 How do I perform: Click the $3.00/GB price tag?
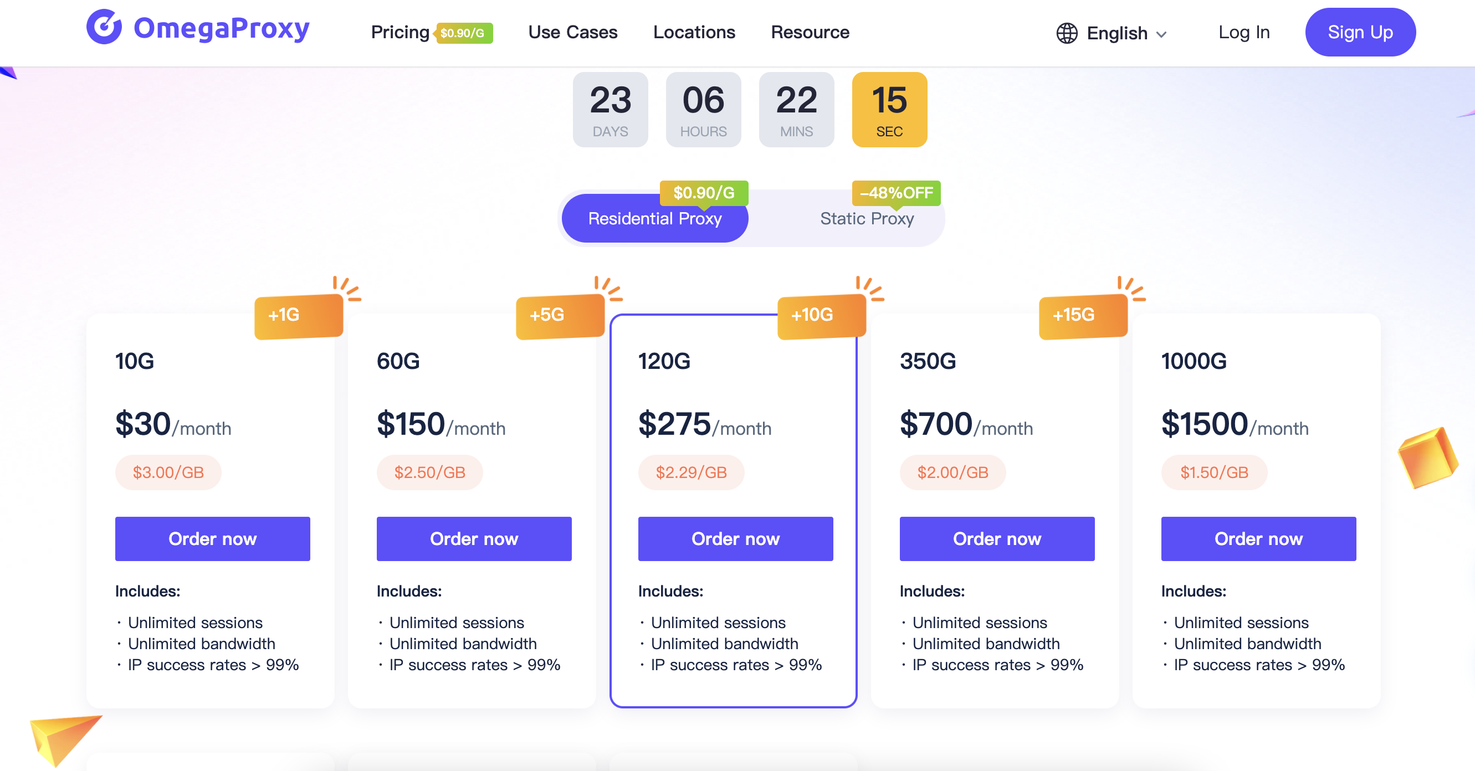(x=168, y=472)
